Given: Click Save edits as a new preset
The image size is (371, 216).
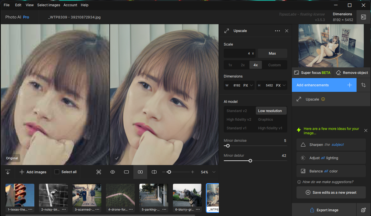Looking at the screenshot, I should click(x=331, y=192).
